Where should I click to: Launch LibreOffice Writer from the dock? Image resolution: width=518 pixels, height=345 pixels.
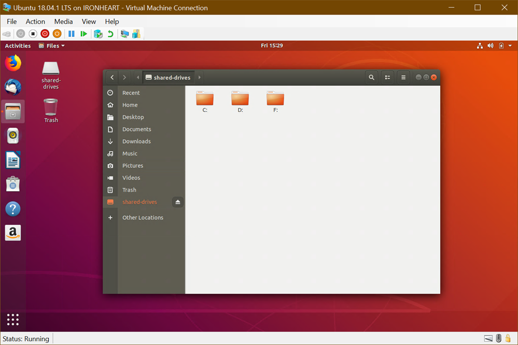tap(13, 160)
